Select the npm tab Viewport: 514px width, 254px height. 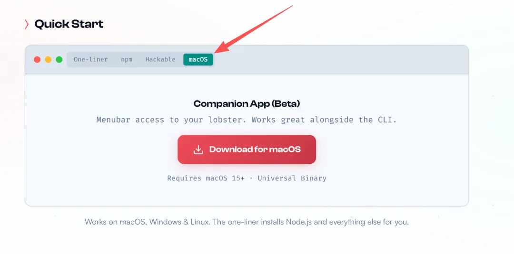[x=127, y=59]
